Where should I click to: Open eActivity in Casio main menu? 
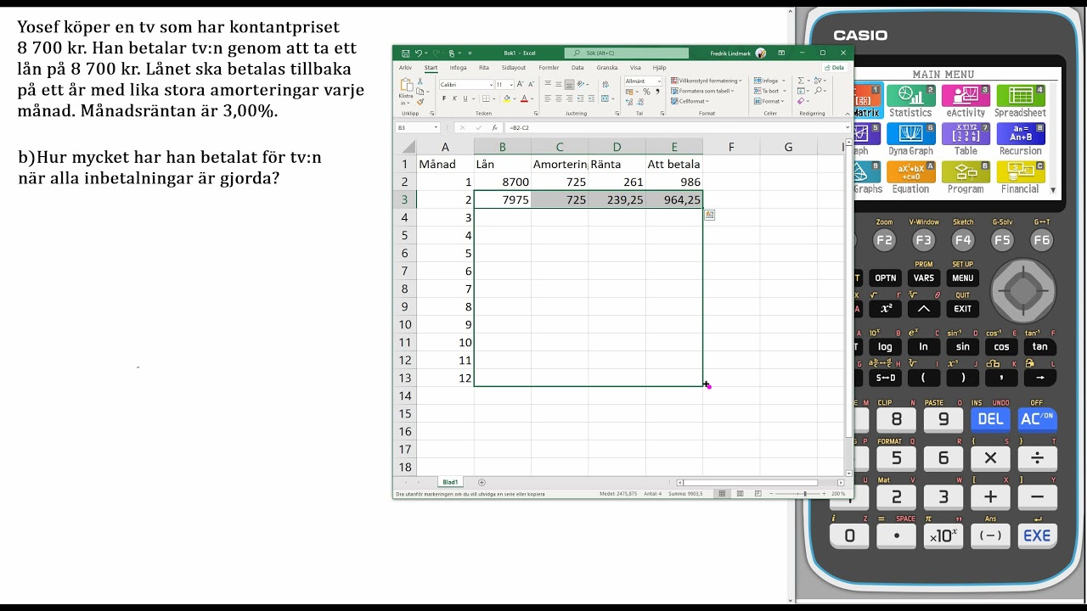tap(966, 100)
